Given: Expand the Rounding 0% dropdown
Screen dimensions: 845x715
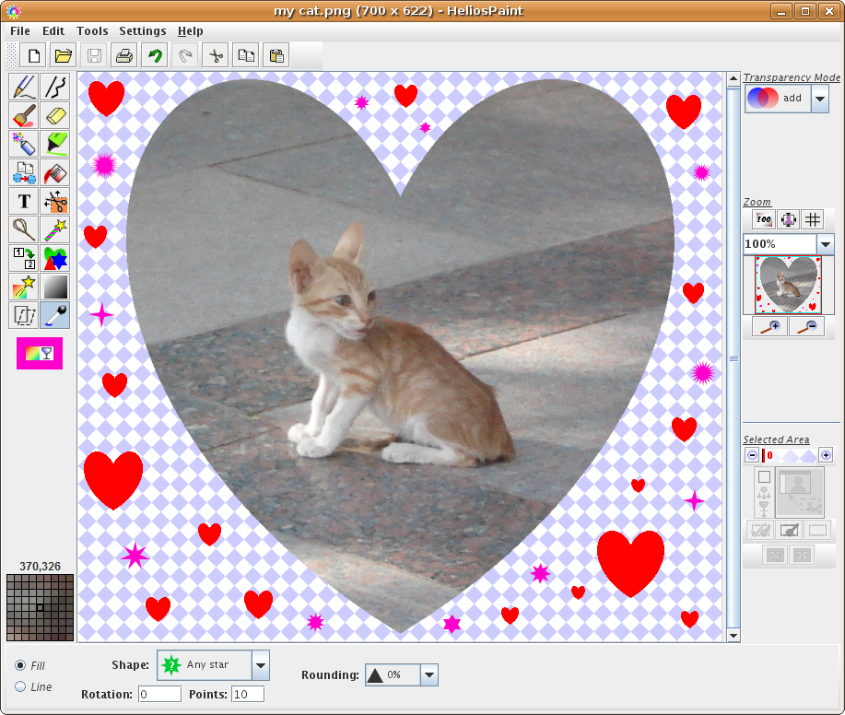Looking at the screenshot, I should click(x=429, y=674).
